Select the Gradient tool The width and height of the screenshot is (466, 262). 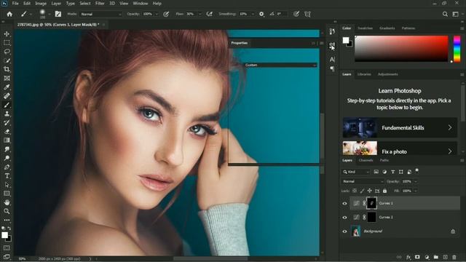point(7,140)
